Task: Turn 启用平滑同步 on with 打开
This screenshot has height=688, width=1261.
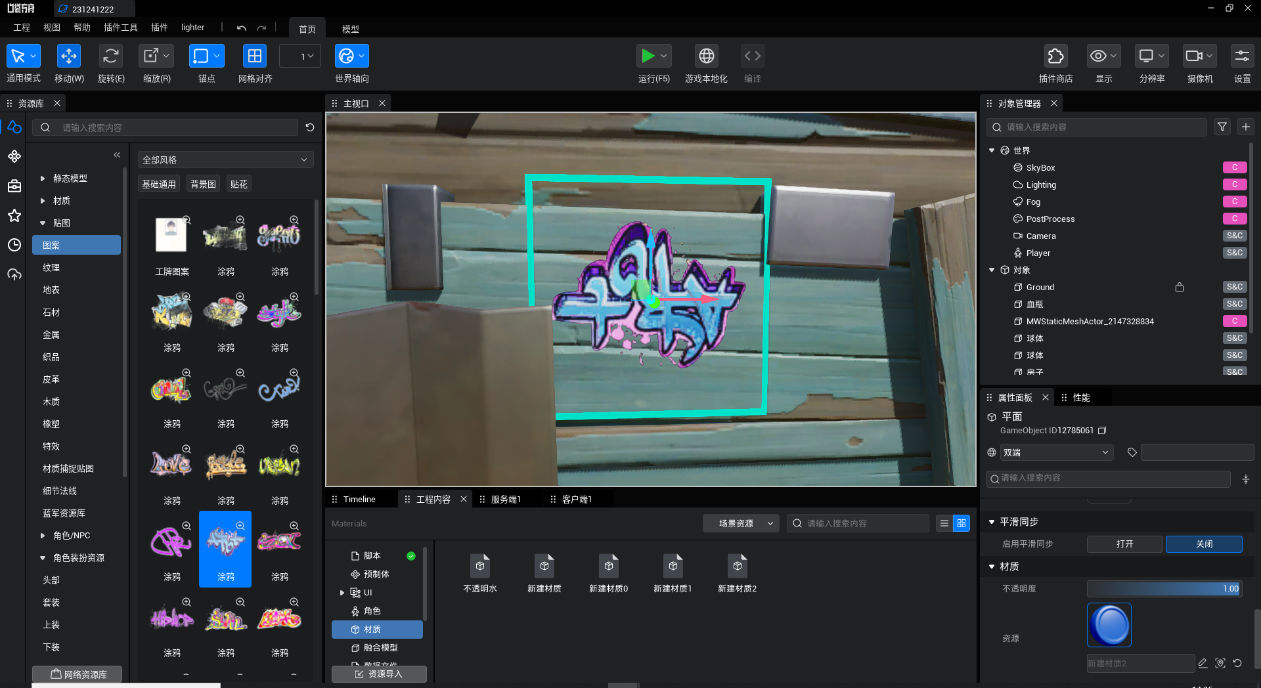Action: point(1125,544)
